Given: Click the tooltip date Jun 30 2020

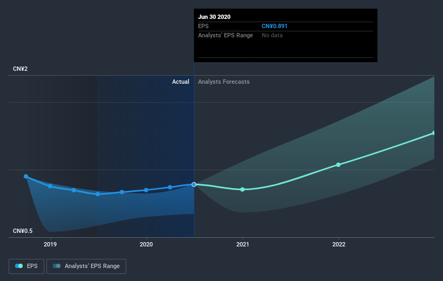Looking at the screenshot, I should (x=214, y=17).
